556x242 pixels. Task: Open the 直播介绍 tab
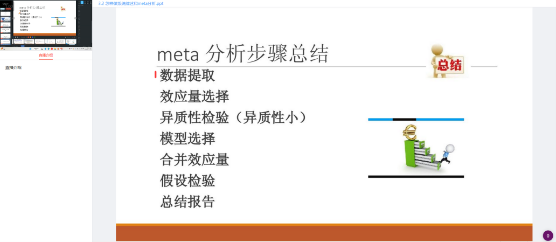46,56
